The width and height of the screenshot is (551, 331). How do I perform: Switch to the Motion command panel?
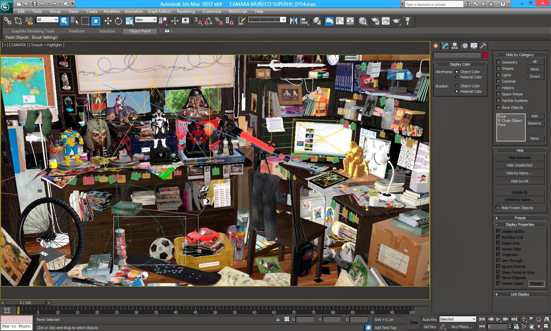click(x=465, y=46)
